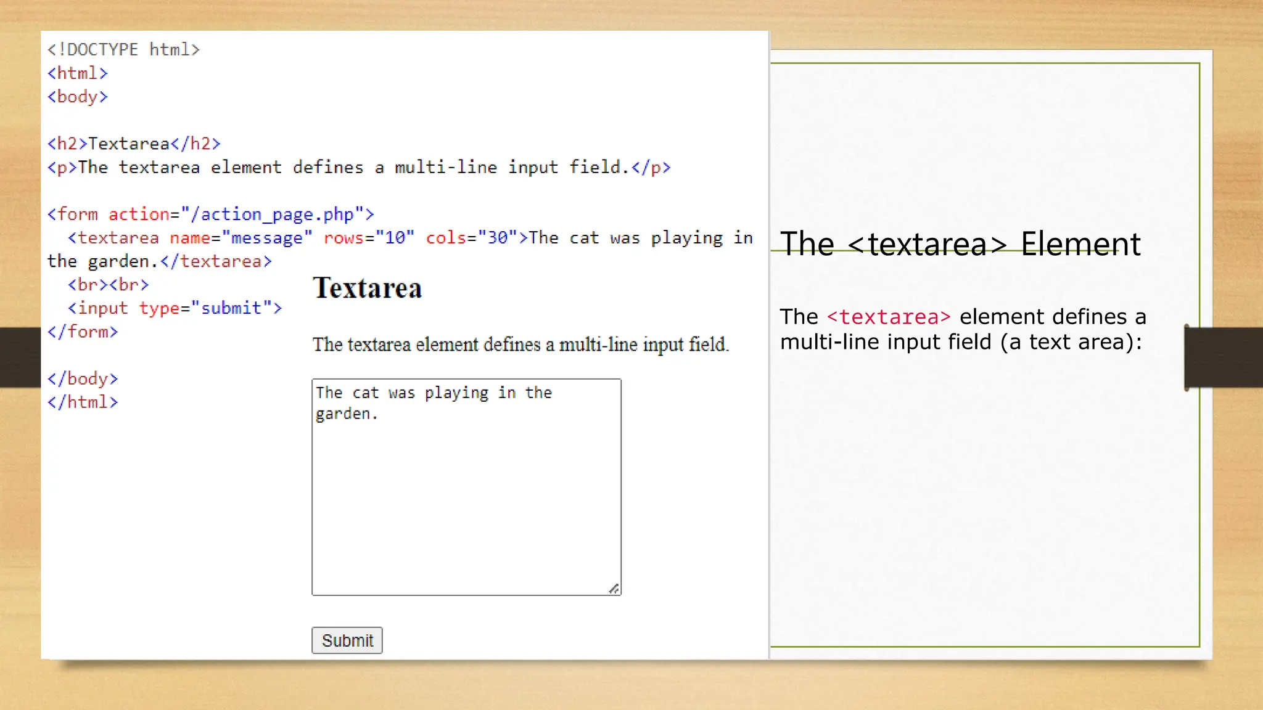Click 'the garden.</textarea>' code line

pos(160,261)
